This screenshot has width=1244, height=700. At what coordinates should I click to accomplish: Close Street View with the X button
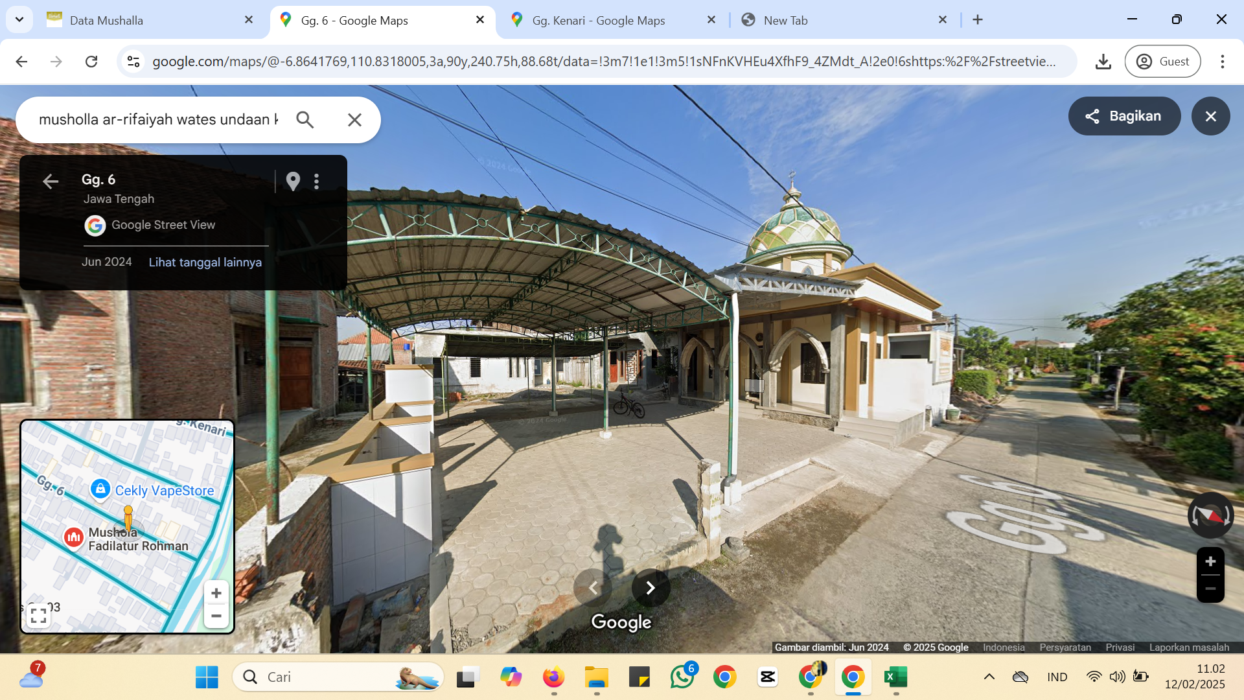click(x=1210, y=116)
